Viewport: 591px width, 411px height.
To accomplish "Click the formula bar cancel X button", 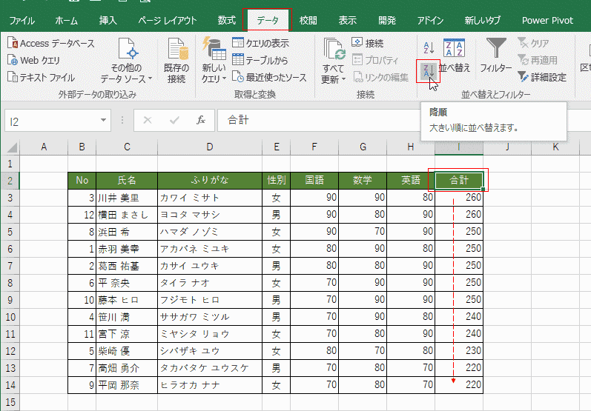I will point(148,121).
